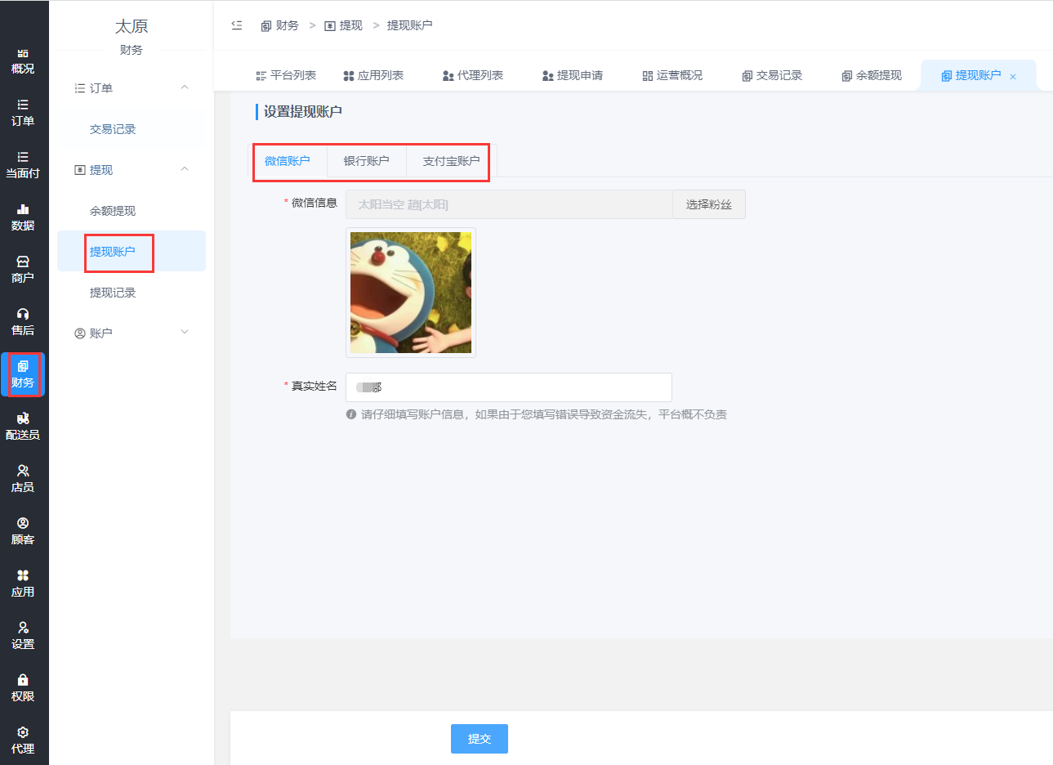
Task: Close the 提现账户 tab with the x icon
Action: click(x=1013, y=77)
